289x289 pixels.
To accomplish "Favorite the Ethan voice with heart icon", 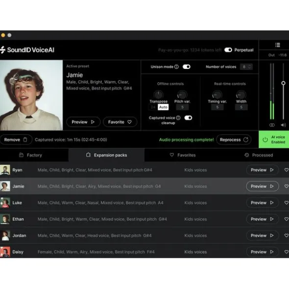I will coord(286,219).
